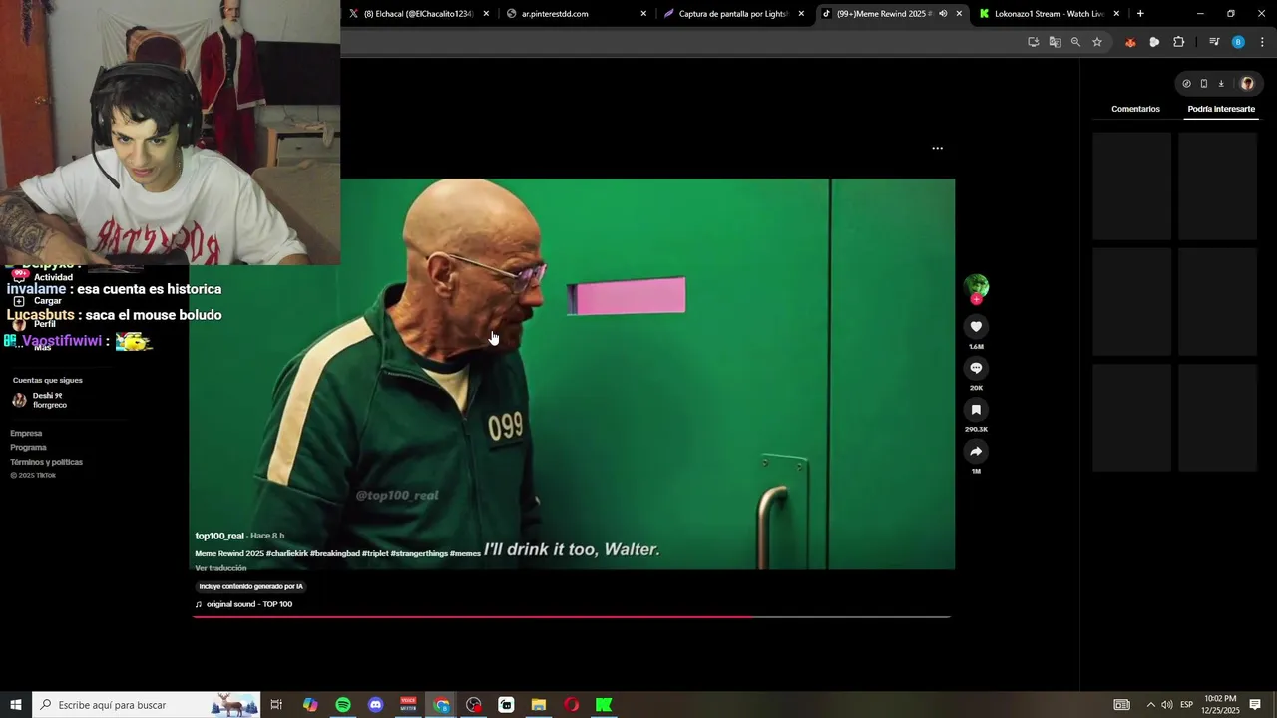Viewport: 1277px width, 718px height.
Task: Open the MetaMask fox extension
Action: click(x=1130, y=42)
